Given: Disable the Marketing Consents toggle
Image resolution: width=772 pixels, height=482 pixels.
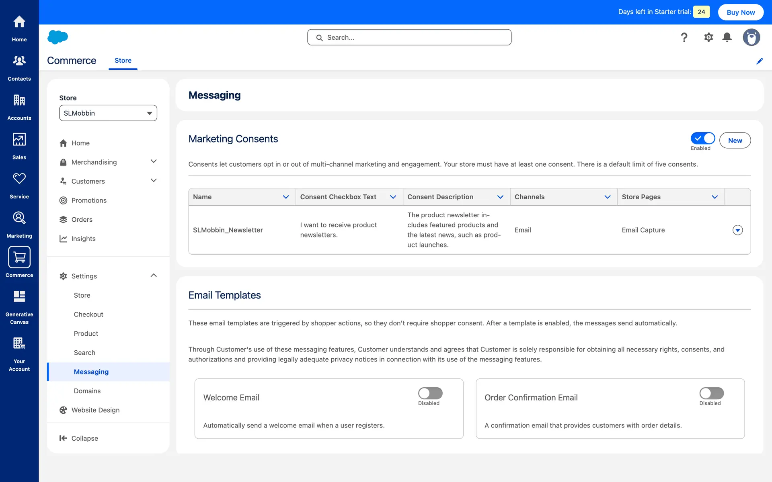Looking at the screenshot, I should [x=702, y=139].
